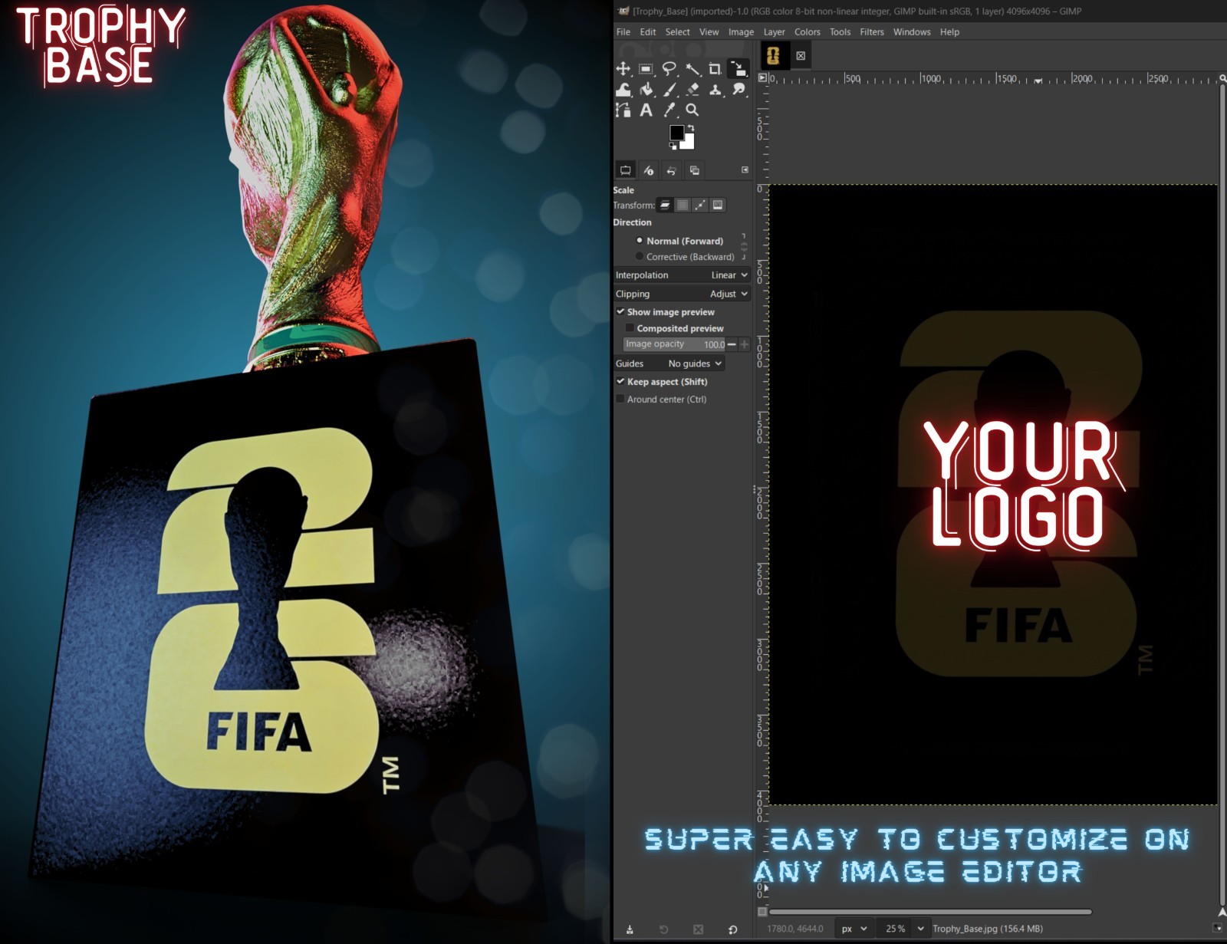Open the Tools menu
Screen dimensions: 1227x944
click(x=840, y=32)
